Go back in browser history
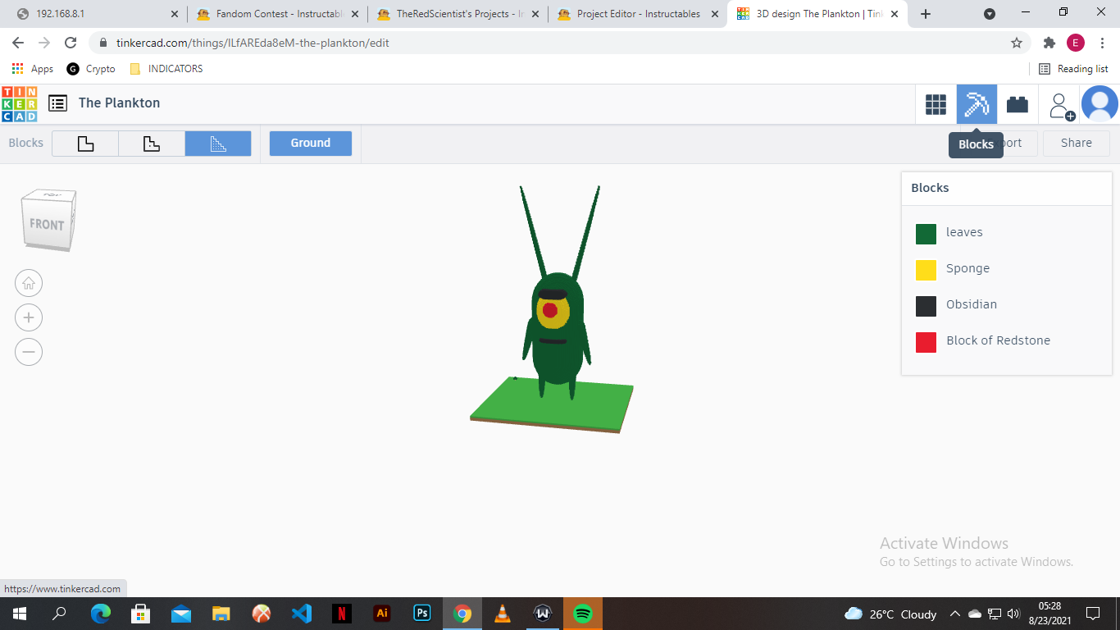The image size is (1120, 630). click(18, 43)
